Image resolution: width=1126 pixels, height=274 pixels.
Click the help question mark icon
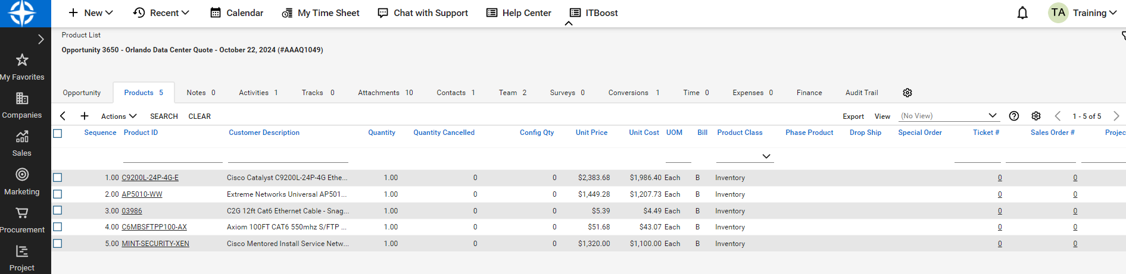coord(1014,116)
